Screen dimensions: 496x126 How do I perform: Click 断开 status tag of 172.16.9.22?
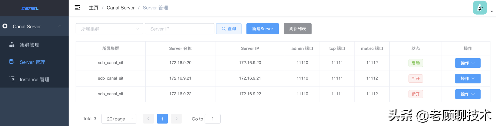[x=416, y=94]
